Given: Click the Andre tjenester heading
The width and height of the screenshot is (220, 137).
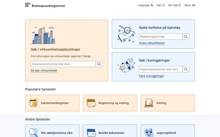Looking at the screenshot, I should (x=38, y=119).
